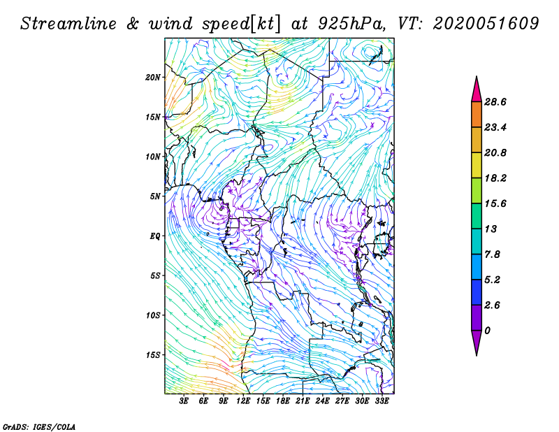The image size is (559, 432).
Task: Click the 20N latitude axis label
Action: pyautogui.click(x=154, y=78)
